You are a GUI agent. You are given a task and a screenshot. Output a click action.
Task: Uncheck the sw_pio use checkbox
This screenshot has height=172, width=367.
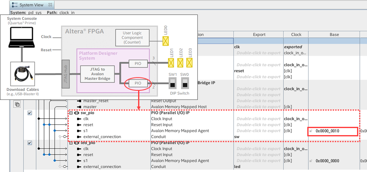pyautogui.click(x=30, y=113)
